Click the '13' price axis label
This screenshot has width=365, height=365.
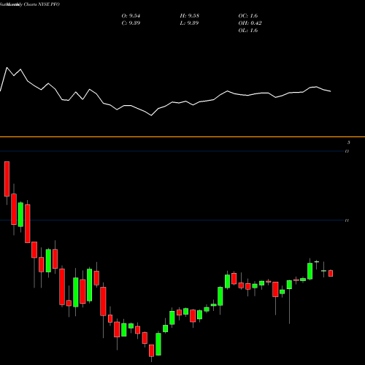347,151
